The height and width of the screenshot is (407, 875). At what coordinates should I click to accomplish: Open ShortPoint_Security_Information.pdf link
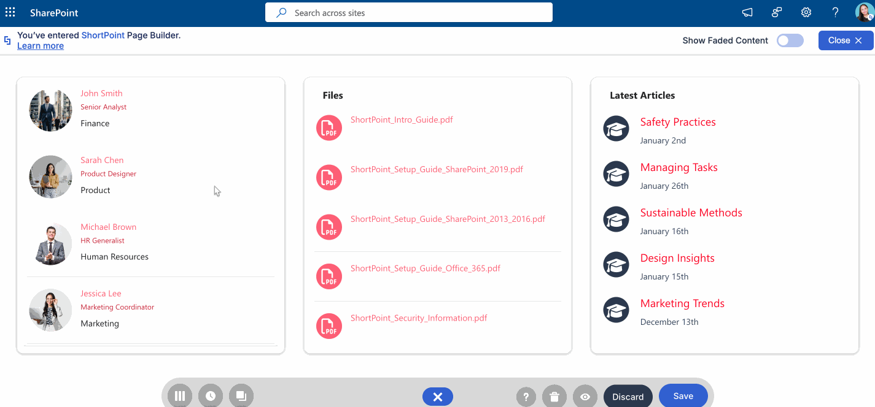(x=419, y=318)
